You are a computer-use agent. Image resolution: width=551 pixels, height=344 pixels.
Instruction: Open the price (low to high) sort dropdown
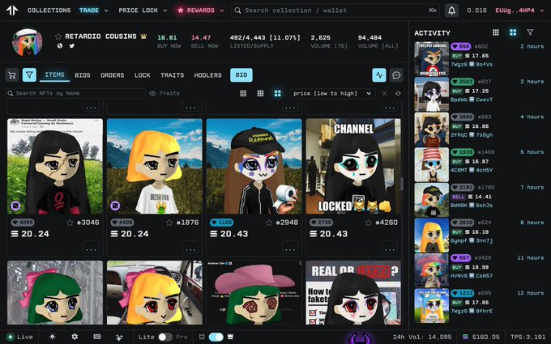tap(332, 93)
